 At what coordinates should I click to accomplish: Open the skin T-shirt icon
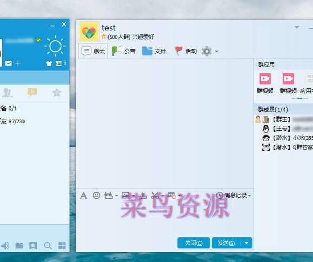click(50, 63)
